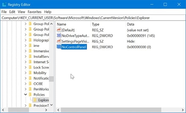
Task: Click the folder icon beside InstallServ key
Action: [30, 56]
